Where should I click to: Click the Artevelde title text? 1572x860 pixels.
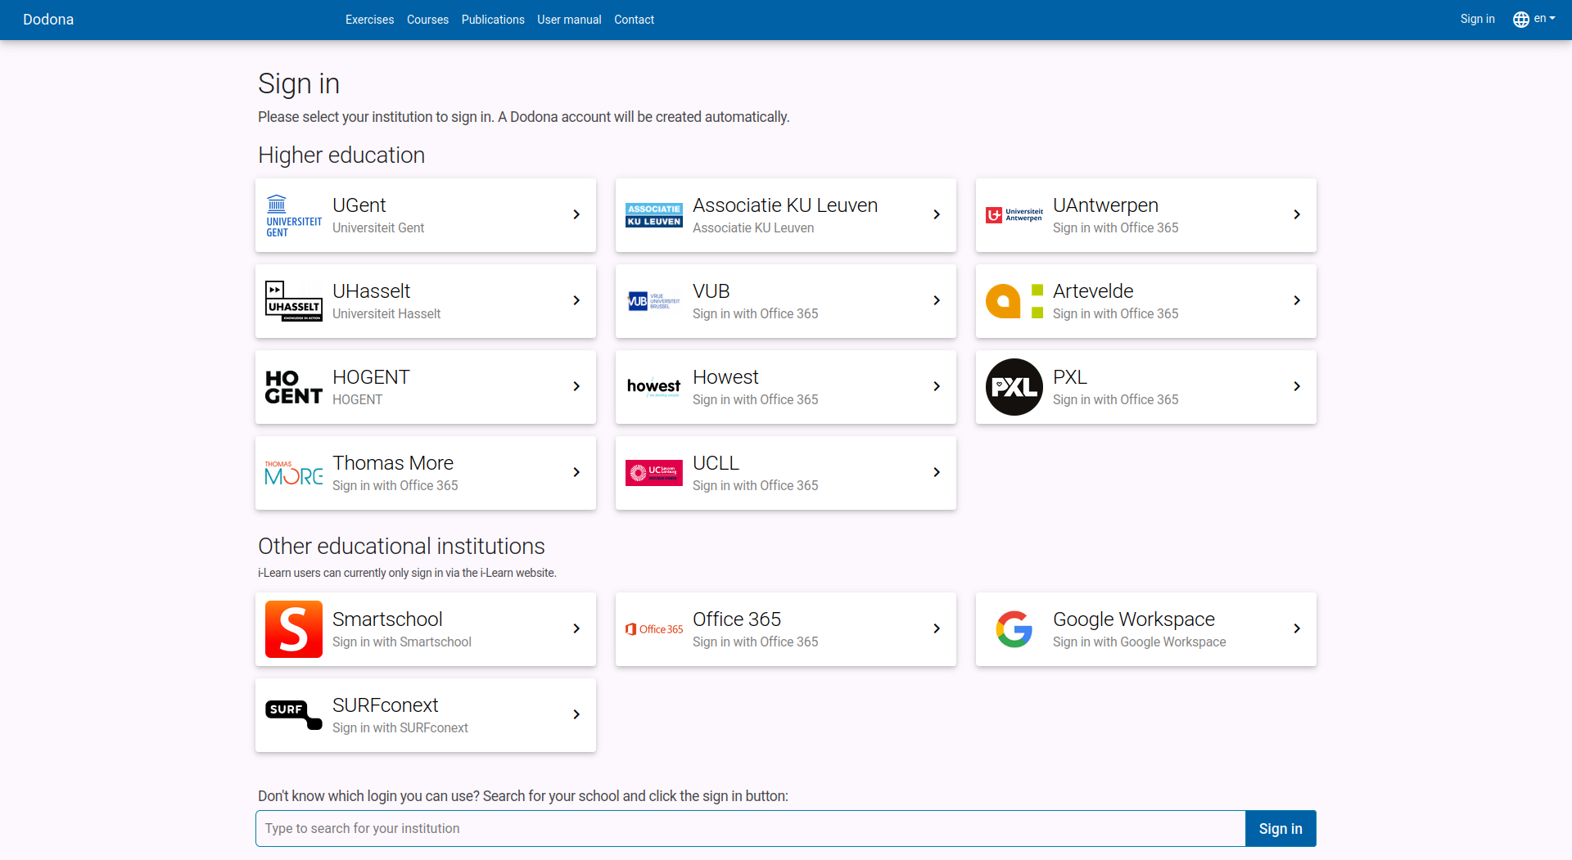[1093, 291]
